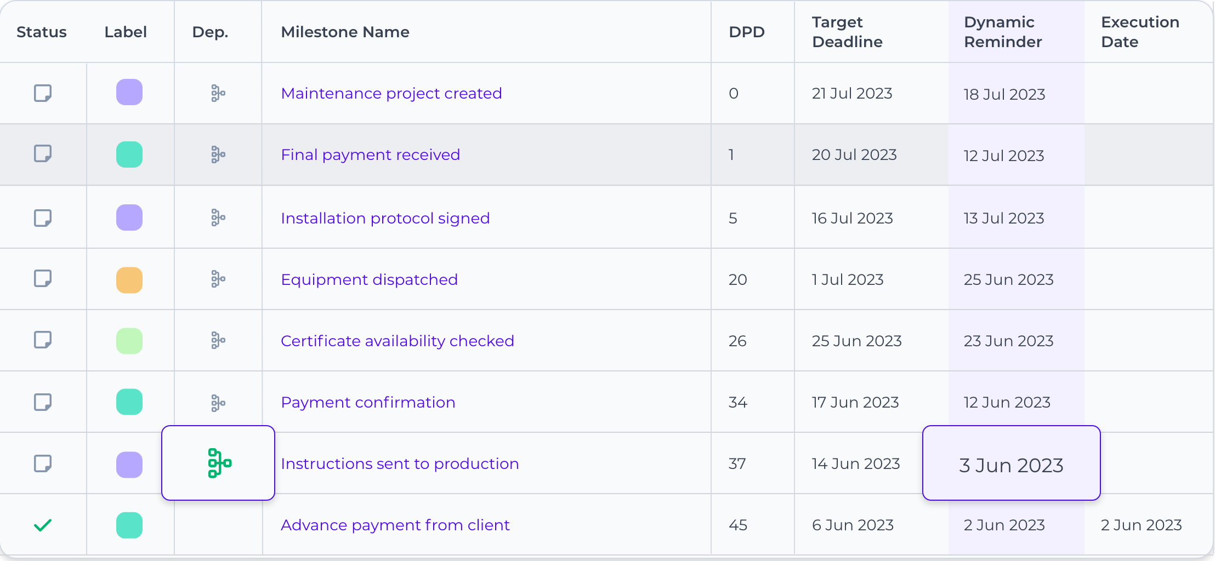Click orange label swatch for Equipment dispatched
The height and width of the screenshot is (561, 1215).
(x=129, y=280)
